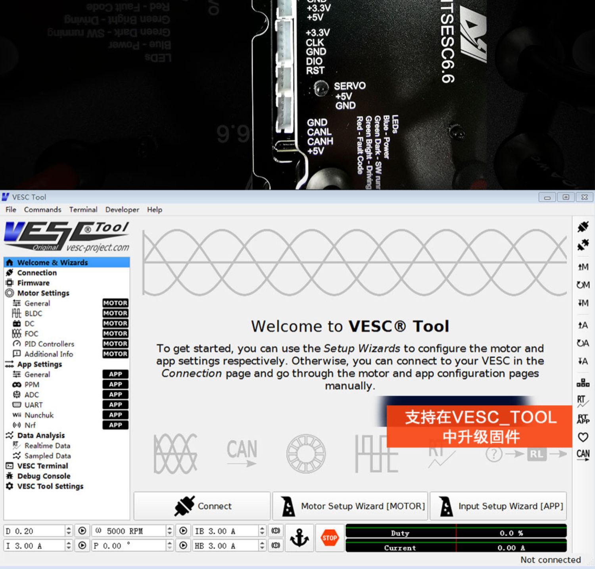Click the spinner arrows of the 5000 RPM field

tap(170, 531)
